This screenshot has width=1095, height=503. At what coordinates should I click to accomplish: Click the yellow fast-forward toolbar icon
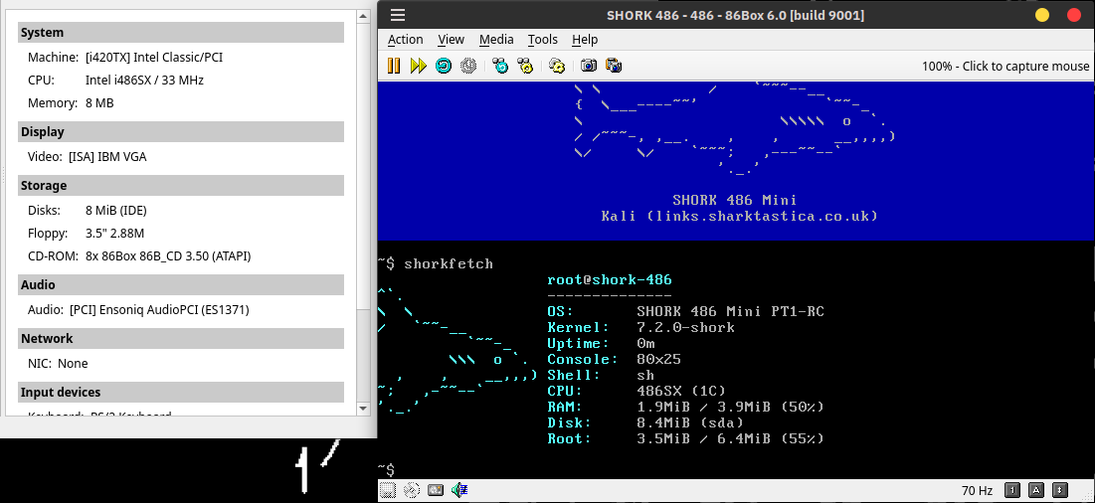(x=419, y=66)
